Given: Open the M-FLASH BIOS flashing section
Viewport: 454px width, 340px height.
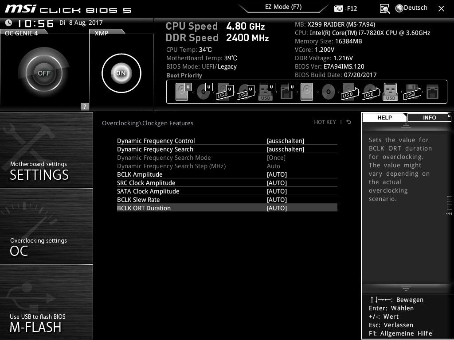Looking at the screenshot, I should point(46,302).
